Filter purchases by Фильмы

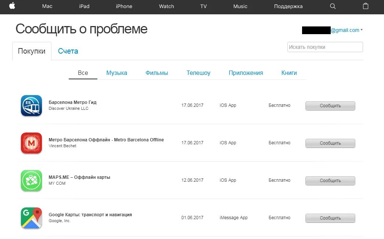pyautogui.click(x=157, y=73)
